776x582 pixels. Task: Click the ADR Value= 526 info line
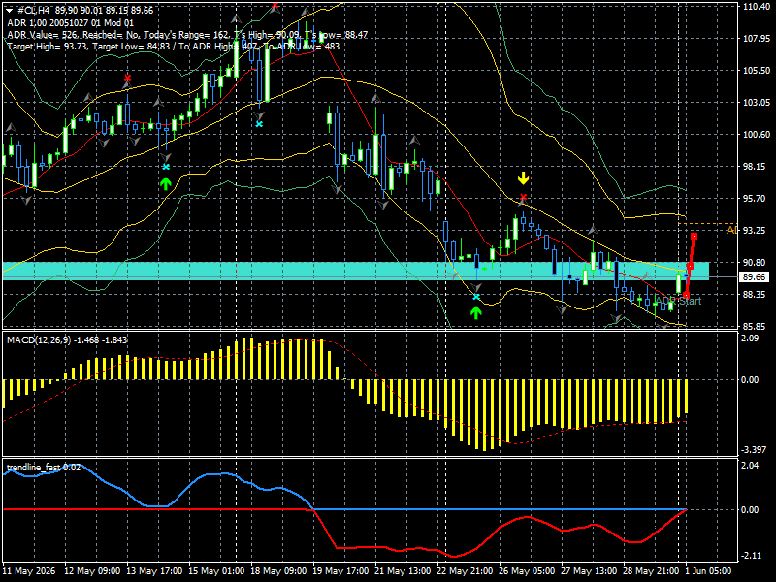coord(187,35)
